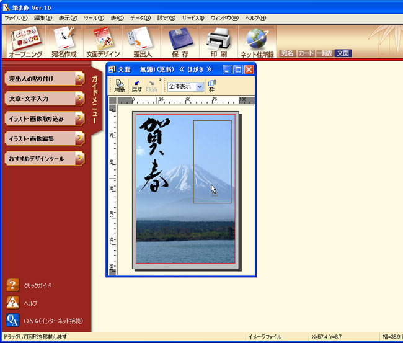
Task: Switch to the 宛名 view tab
Action: (287, 53)
